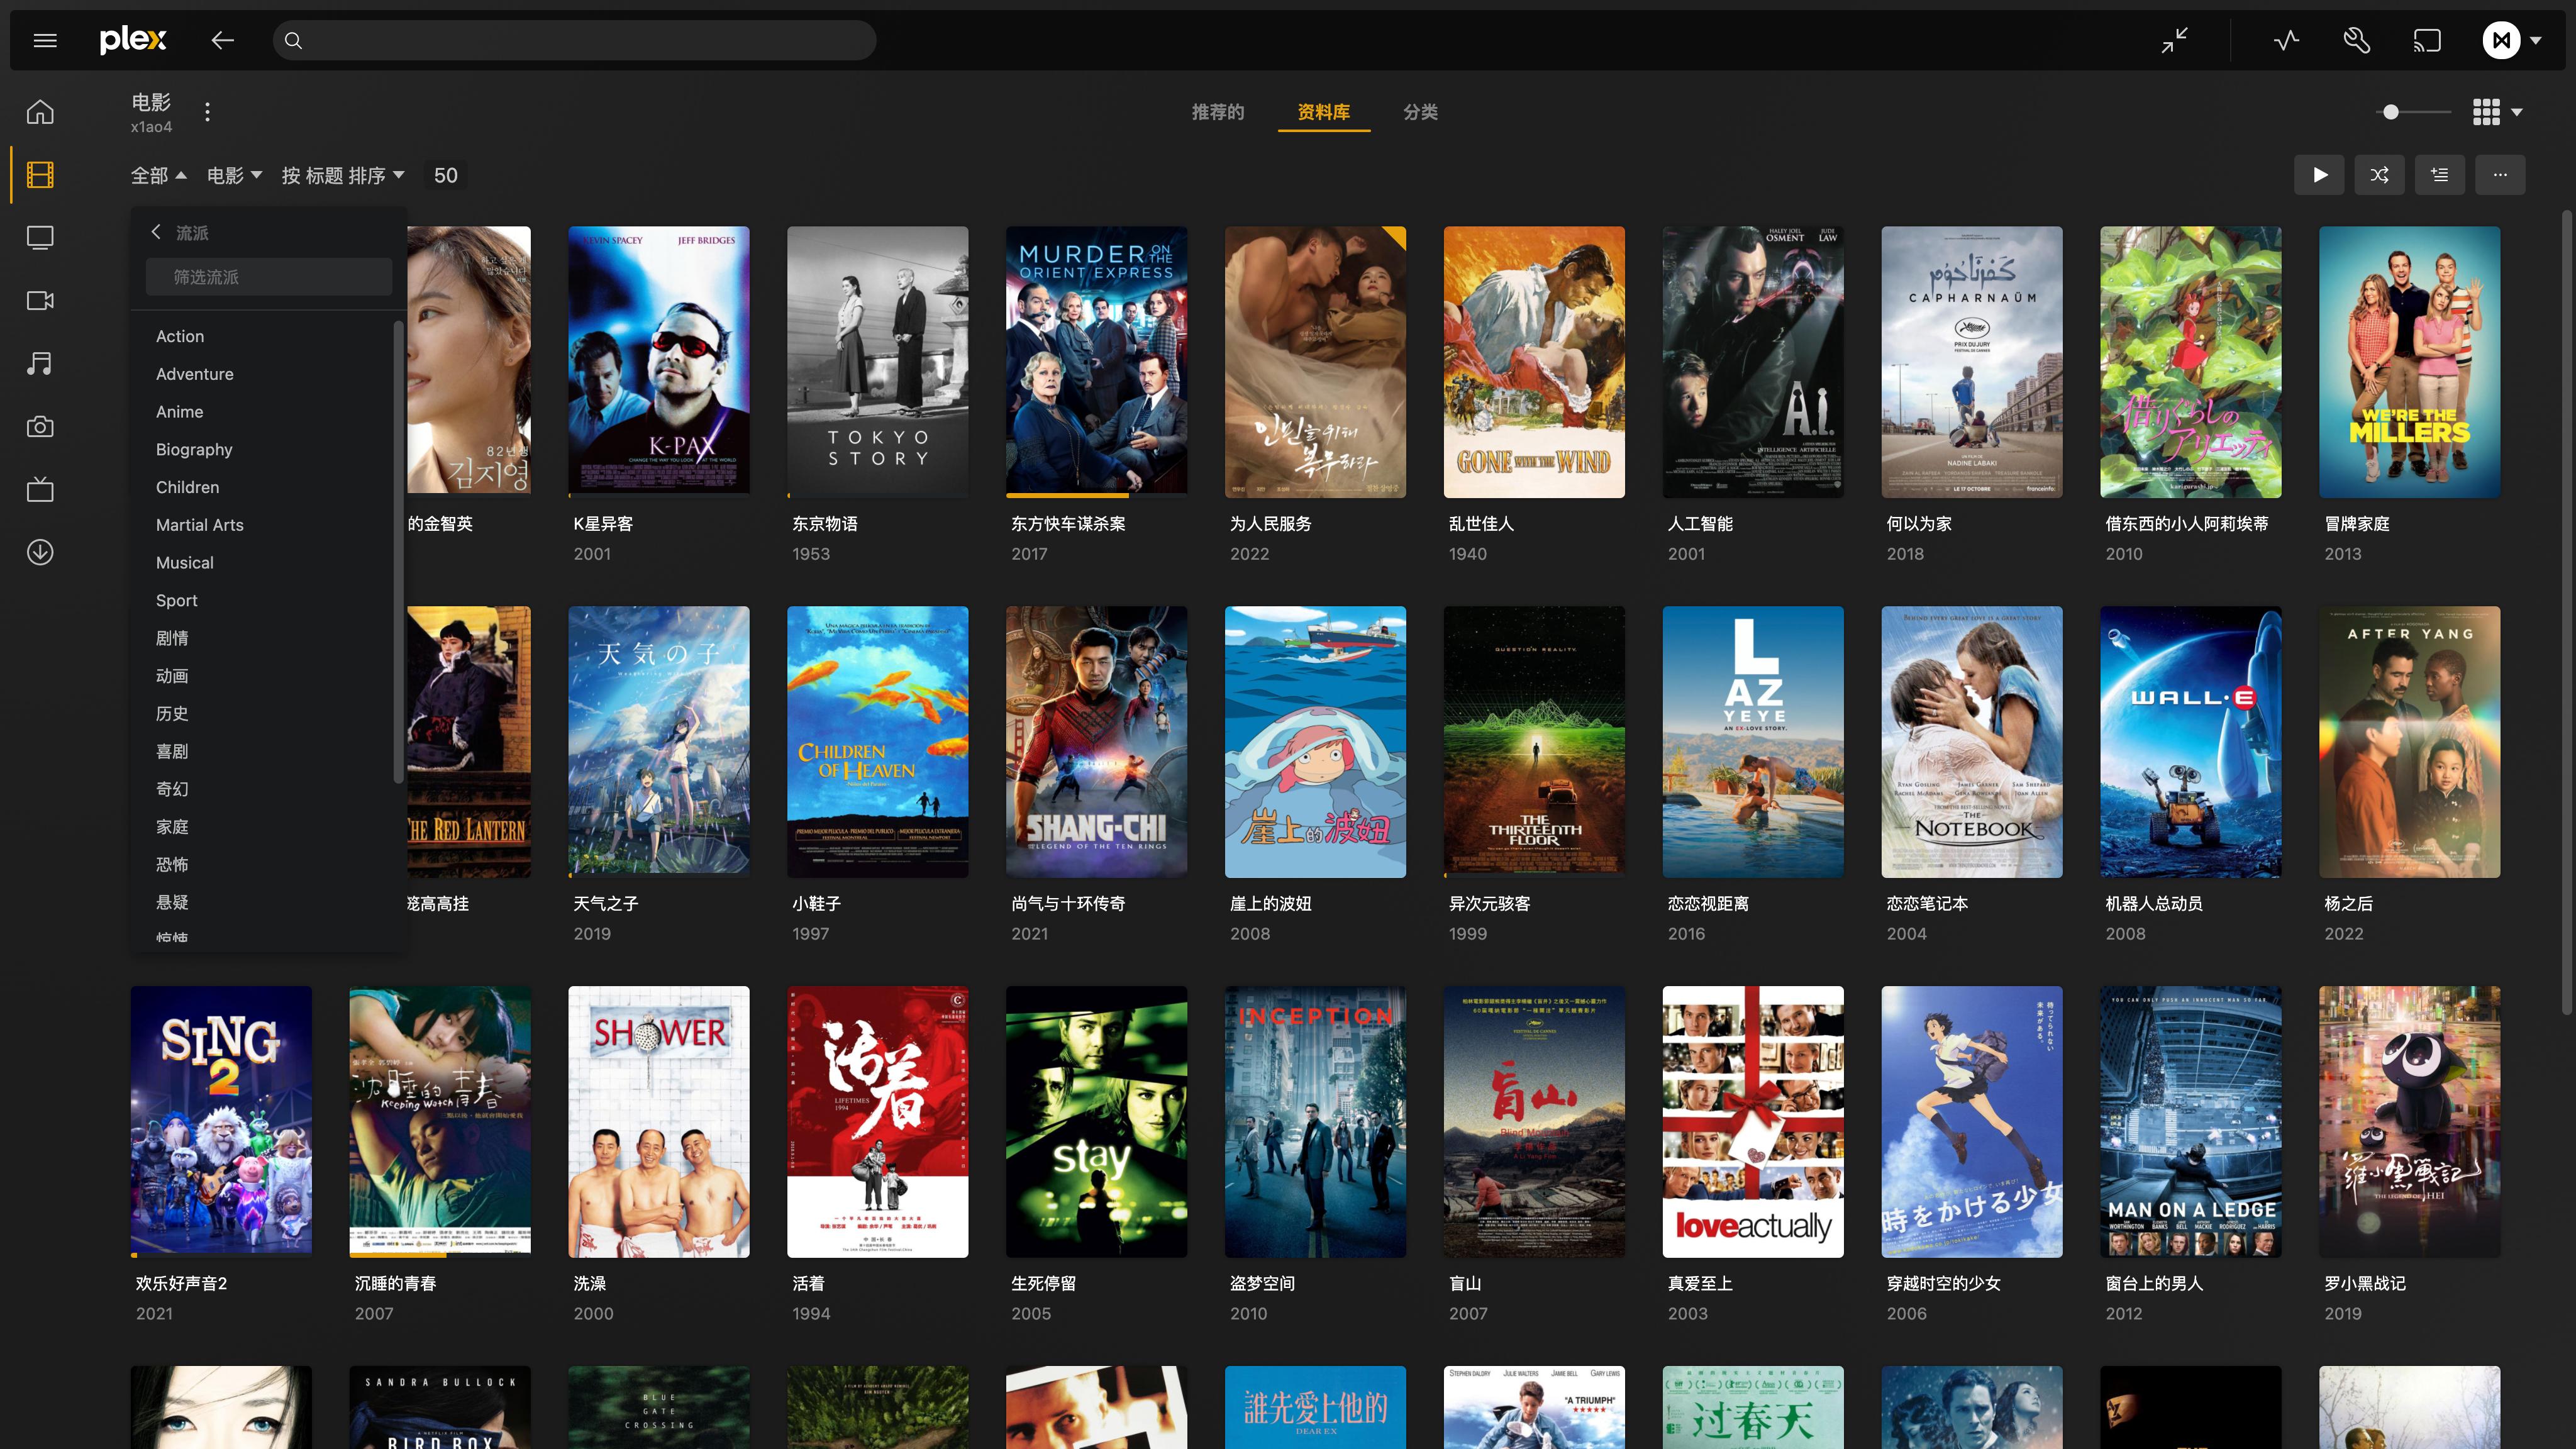Select the Biography genre filter

[x=194, y=449]
